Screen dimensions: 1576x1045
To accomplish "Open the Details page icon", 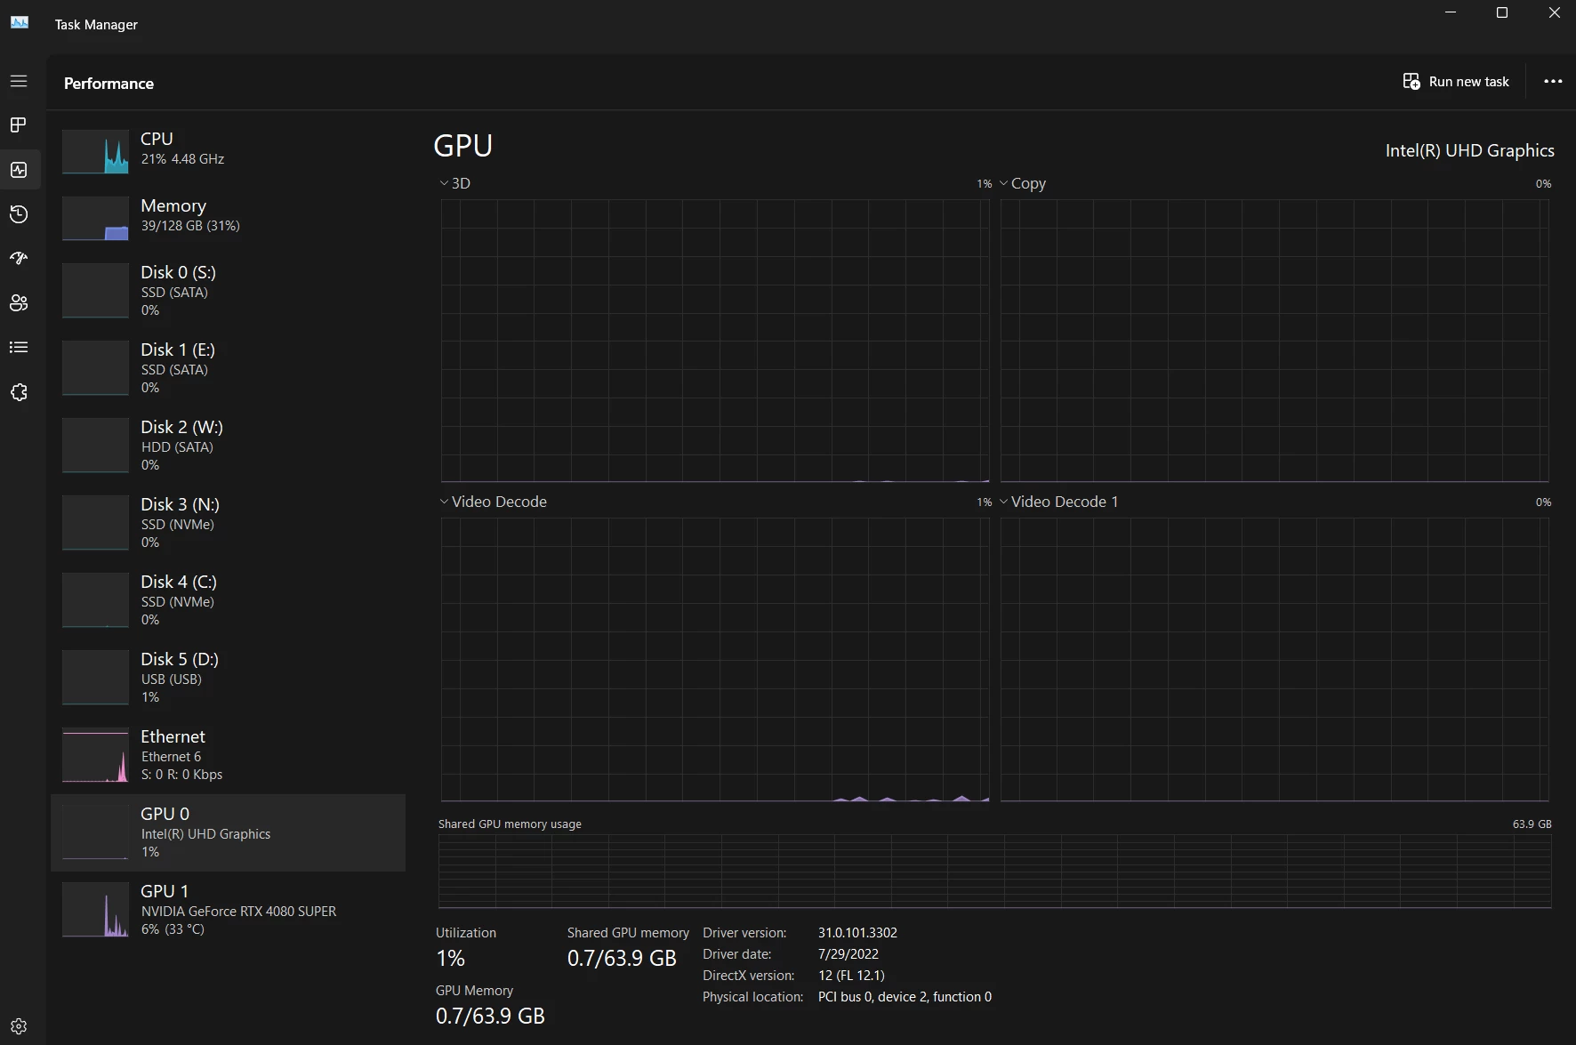I will point(19,348).
